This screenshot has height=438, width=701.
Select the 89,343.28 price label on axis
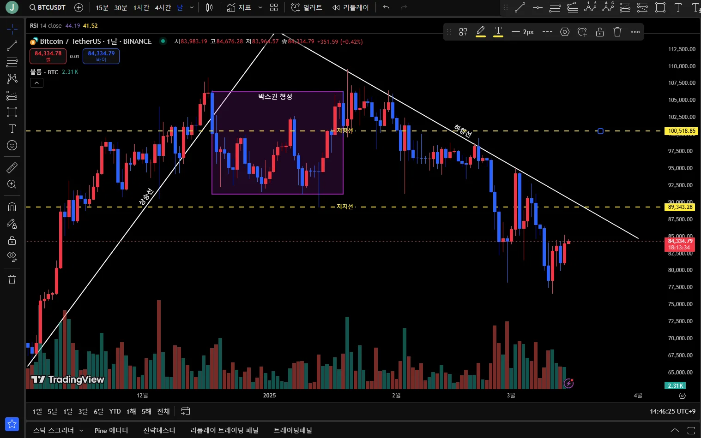point(681,207)
